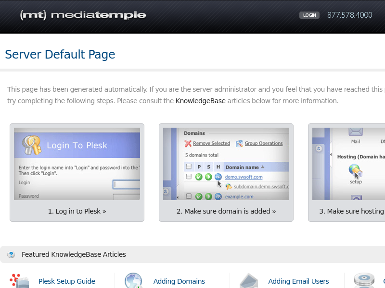This screenshot has height=288, width=385.
Task: Click the select-all checkbox in domains header
Action: pyautogui.click(x=189, y=167)
